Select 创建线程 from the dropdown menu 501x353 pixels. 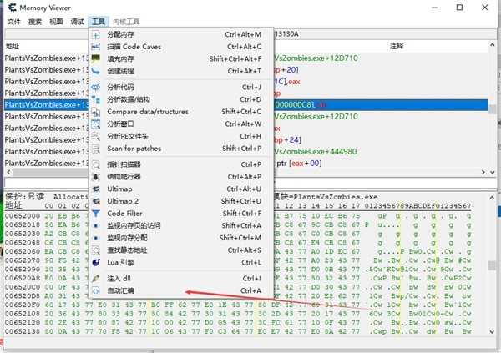click(x=124, y=72)
